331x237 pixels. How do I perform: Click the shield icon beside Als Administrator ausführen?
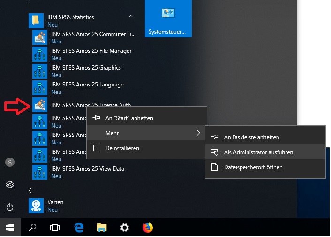(215, 152)
